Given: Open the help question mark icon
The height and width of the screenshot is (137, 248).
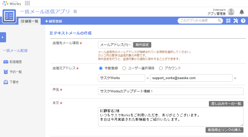Looking at the screenshot, I should [243, 21].
